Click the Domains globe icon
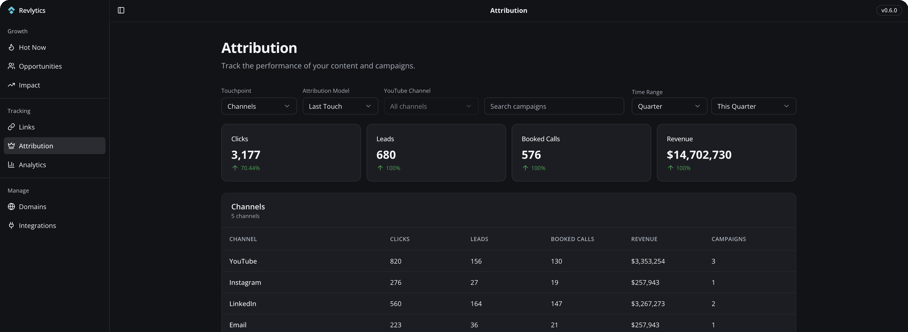Viewport: 908px width, 332px height. (11, 206)
